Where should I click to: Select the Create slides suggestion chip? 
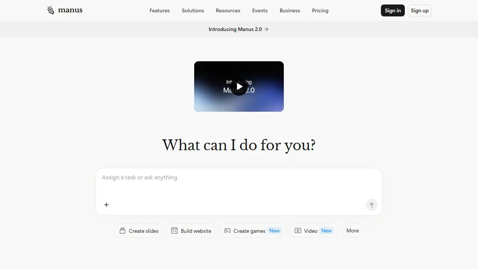[139, 231]
